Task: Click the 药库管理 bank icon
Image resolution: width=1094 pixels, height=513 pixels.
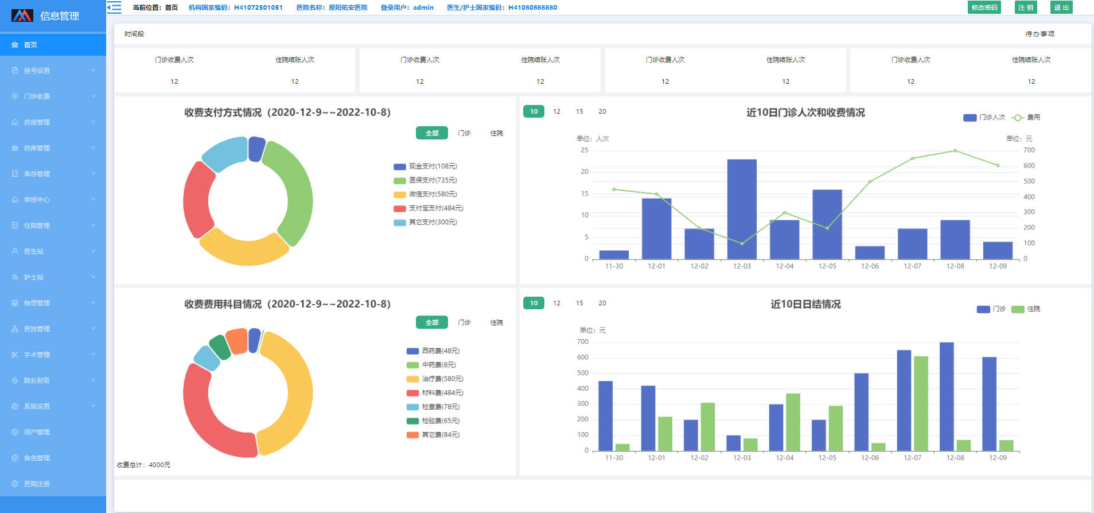Action: click(15, 148)
